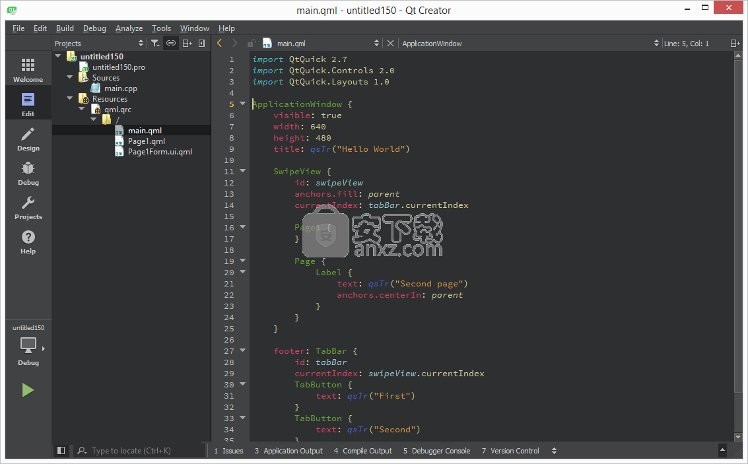The image size is (748, 464).
Task: Select Page1Form.ui.qml in project tree
Action: click(160, 152)
